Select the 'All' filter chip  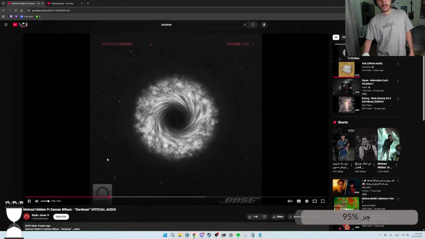point(336,37)
